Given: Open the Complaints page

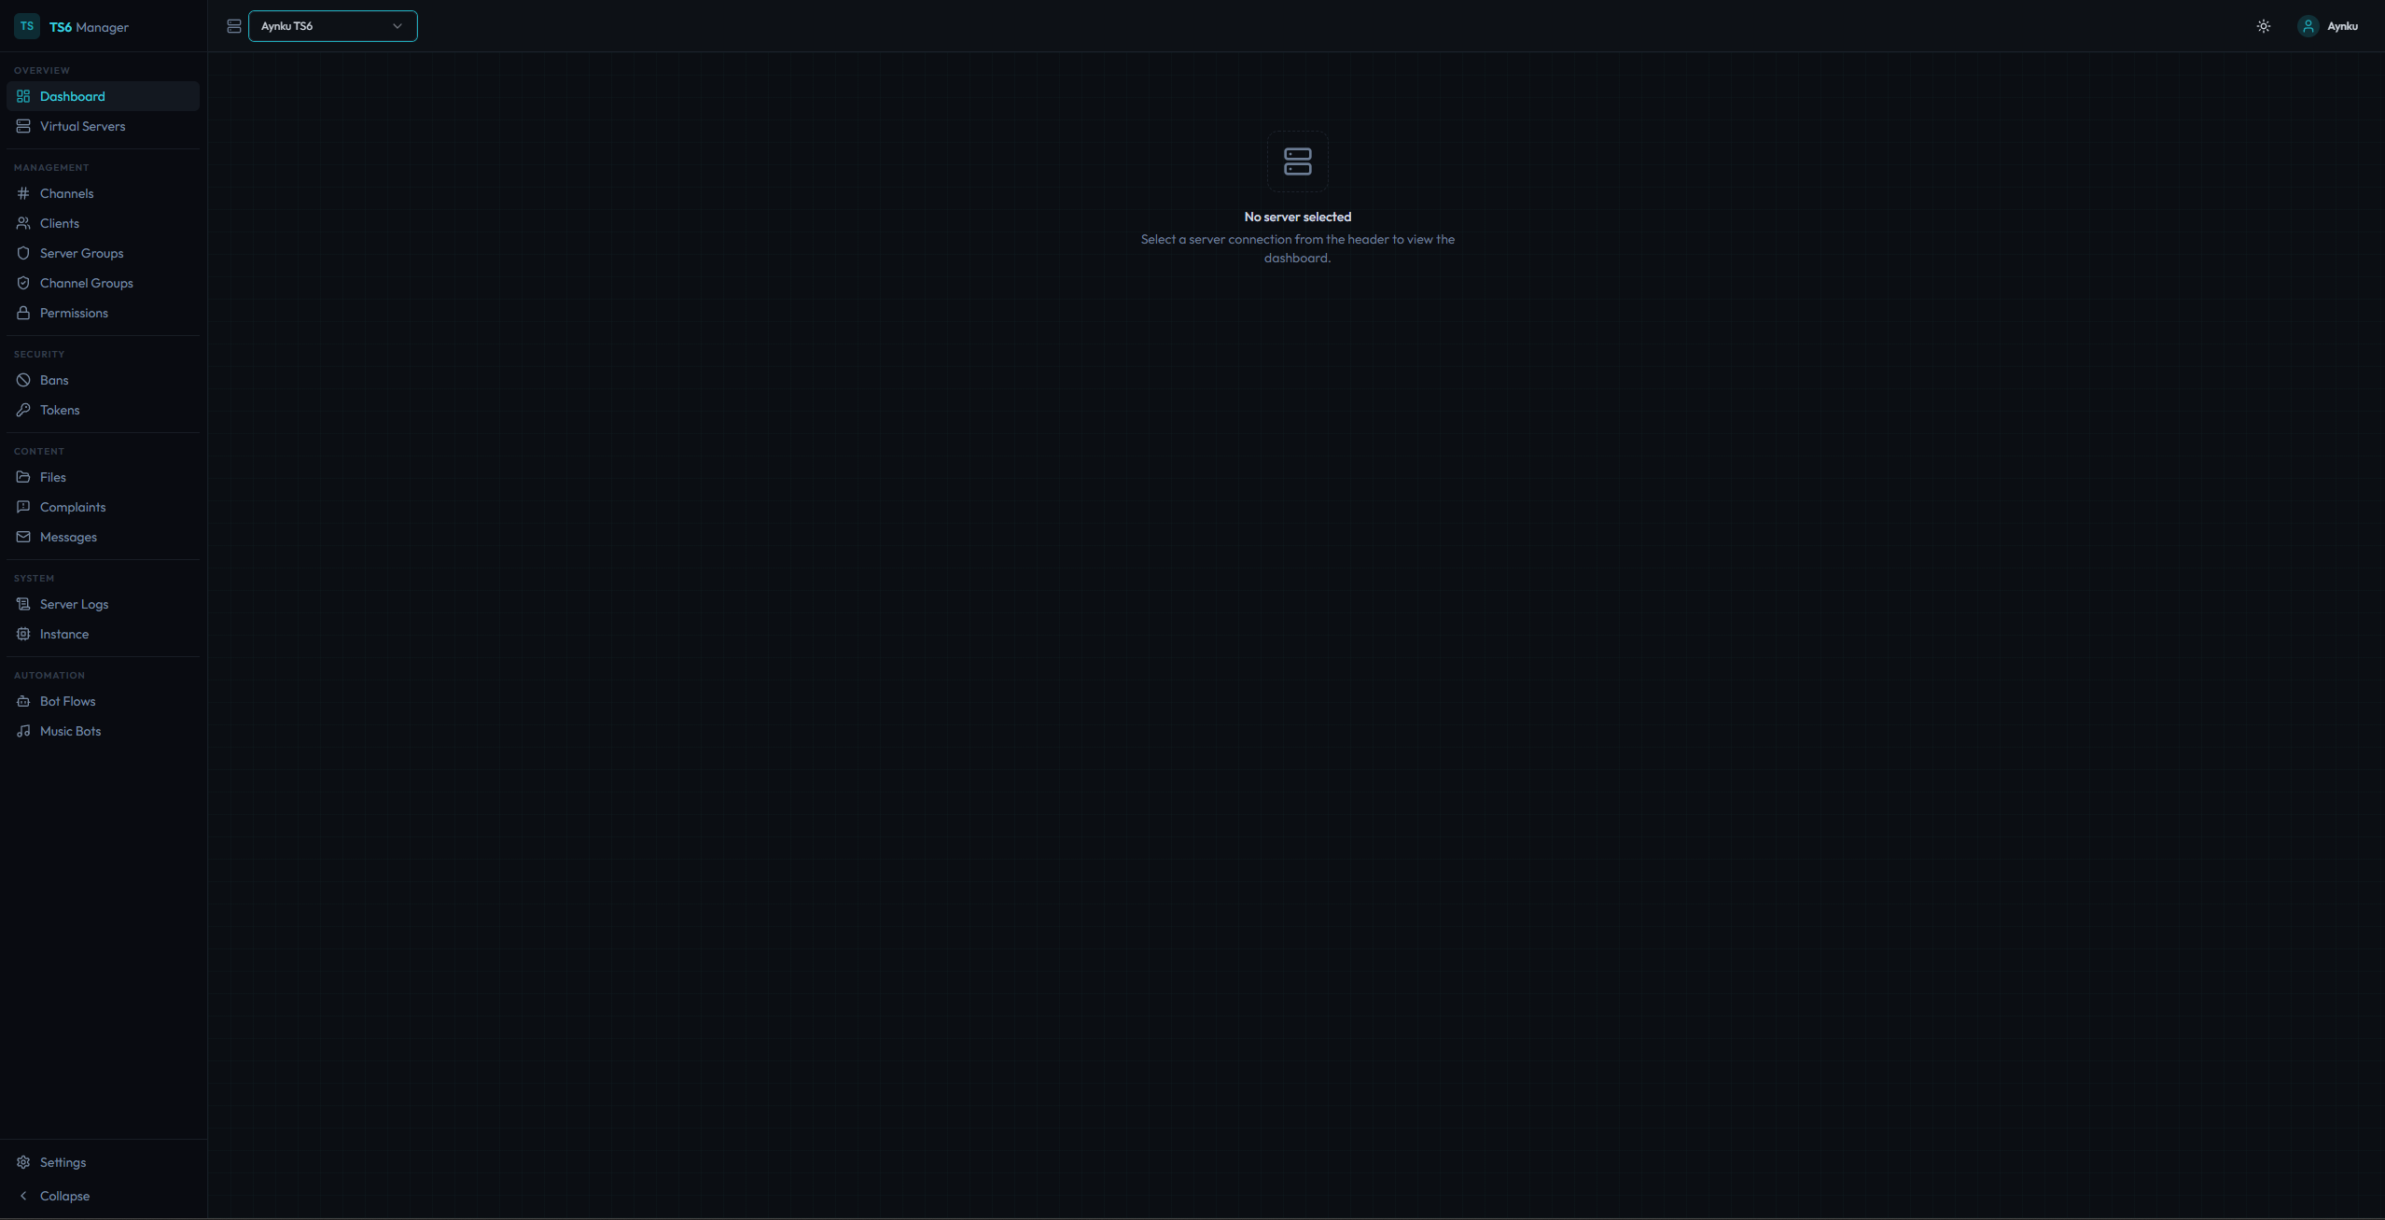Looking at the screenshot, I should (x=73, y=507).
